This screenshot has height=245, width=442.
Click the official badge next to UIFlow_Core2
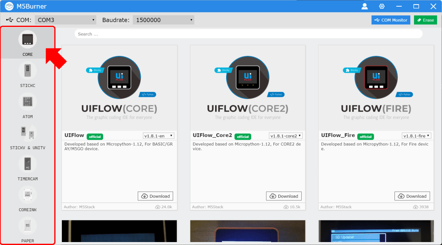coord(243,137)
